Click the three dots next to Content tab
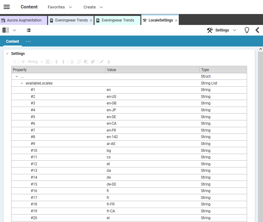 point(28,41)
